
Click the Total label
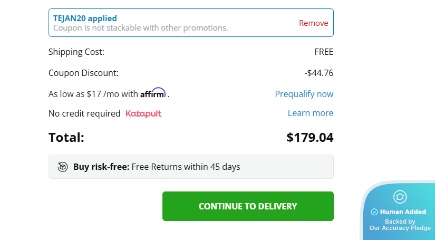[66, 138]
